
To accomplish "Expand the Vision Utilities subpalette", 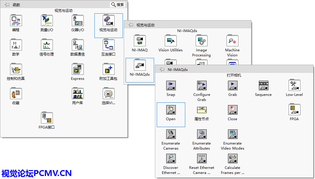I will click(170, 41).
